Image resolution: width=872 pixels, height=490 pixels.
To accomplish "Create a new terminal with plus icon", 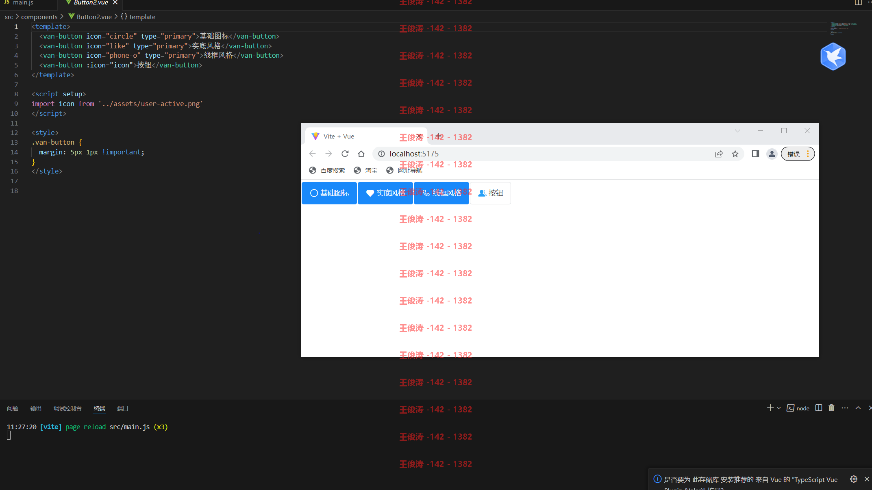I will (770, 408).
